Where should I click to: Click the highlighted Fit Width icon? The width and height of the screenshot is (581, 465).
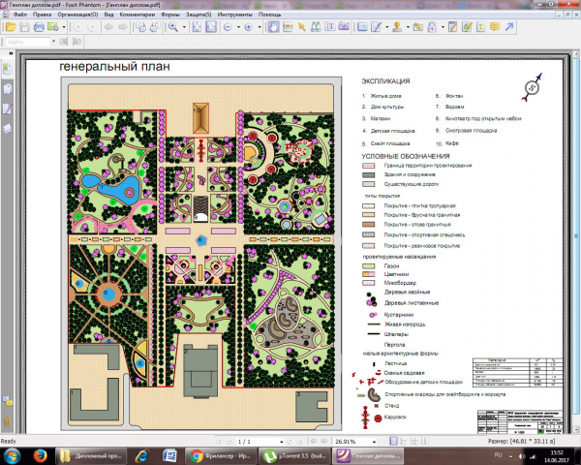211,27
